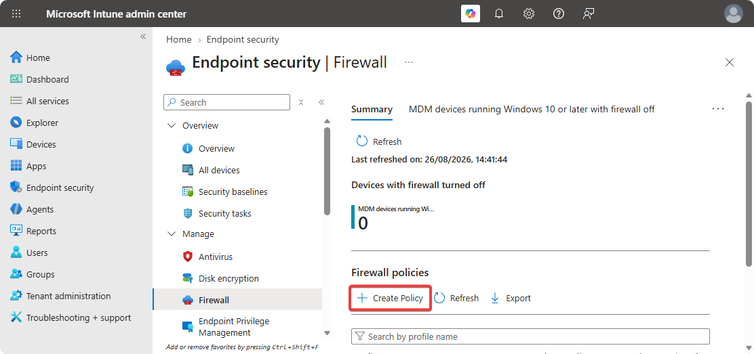Open Antivirus policies

point(207,257)
